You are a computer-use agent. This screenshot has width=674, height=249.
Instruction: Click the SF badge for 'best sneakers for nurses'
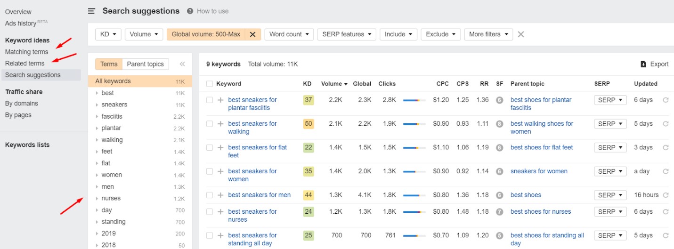[x=499, y=212]
